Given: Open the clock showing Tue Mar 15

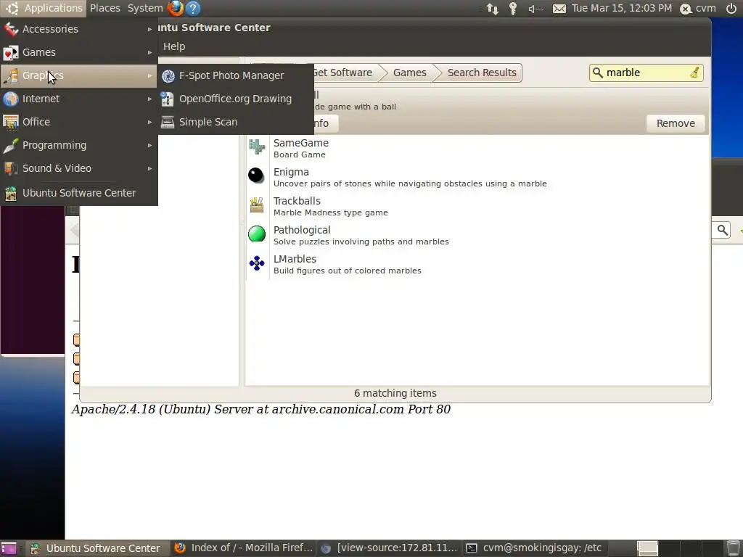Looking at the screenshot, I should point(621,8).
